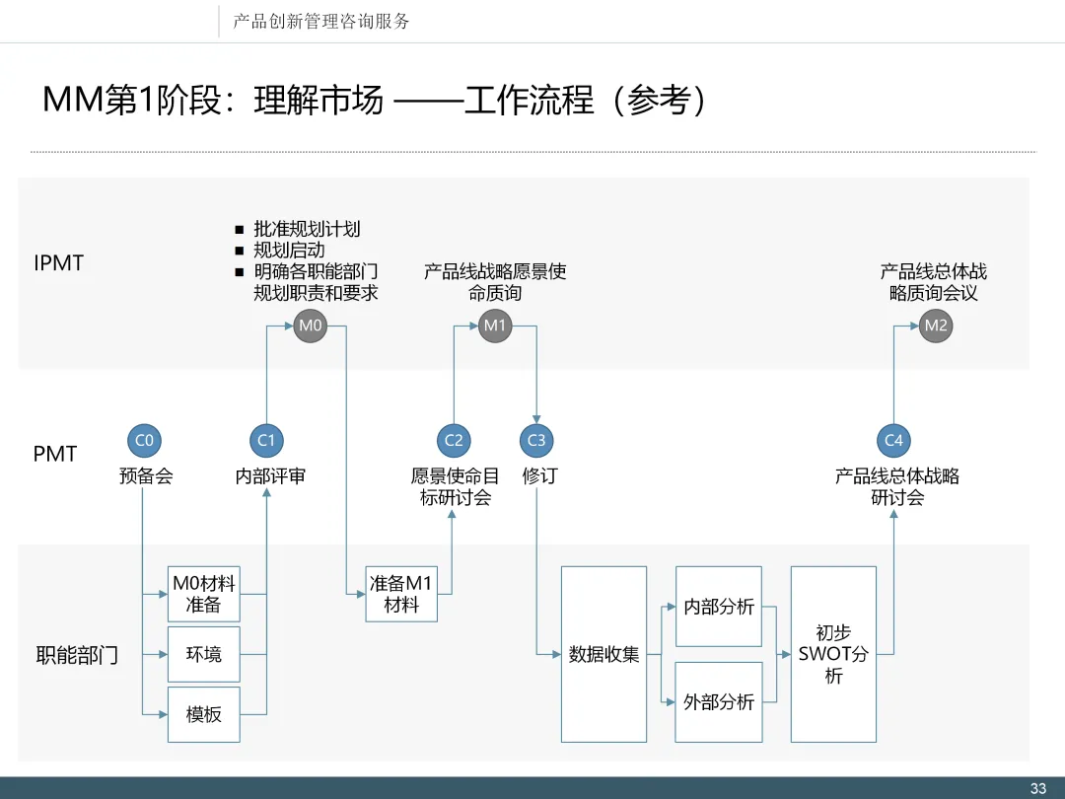Click the C1 blue circle node
Screen dimensions: 1065x799
pyautogui.click(x=266, y=440)
